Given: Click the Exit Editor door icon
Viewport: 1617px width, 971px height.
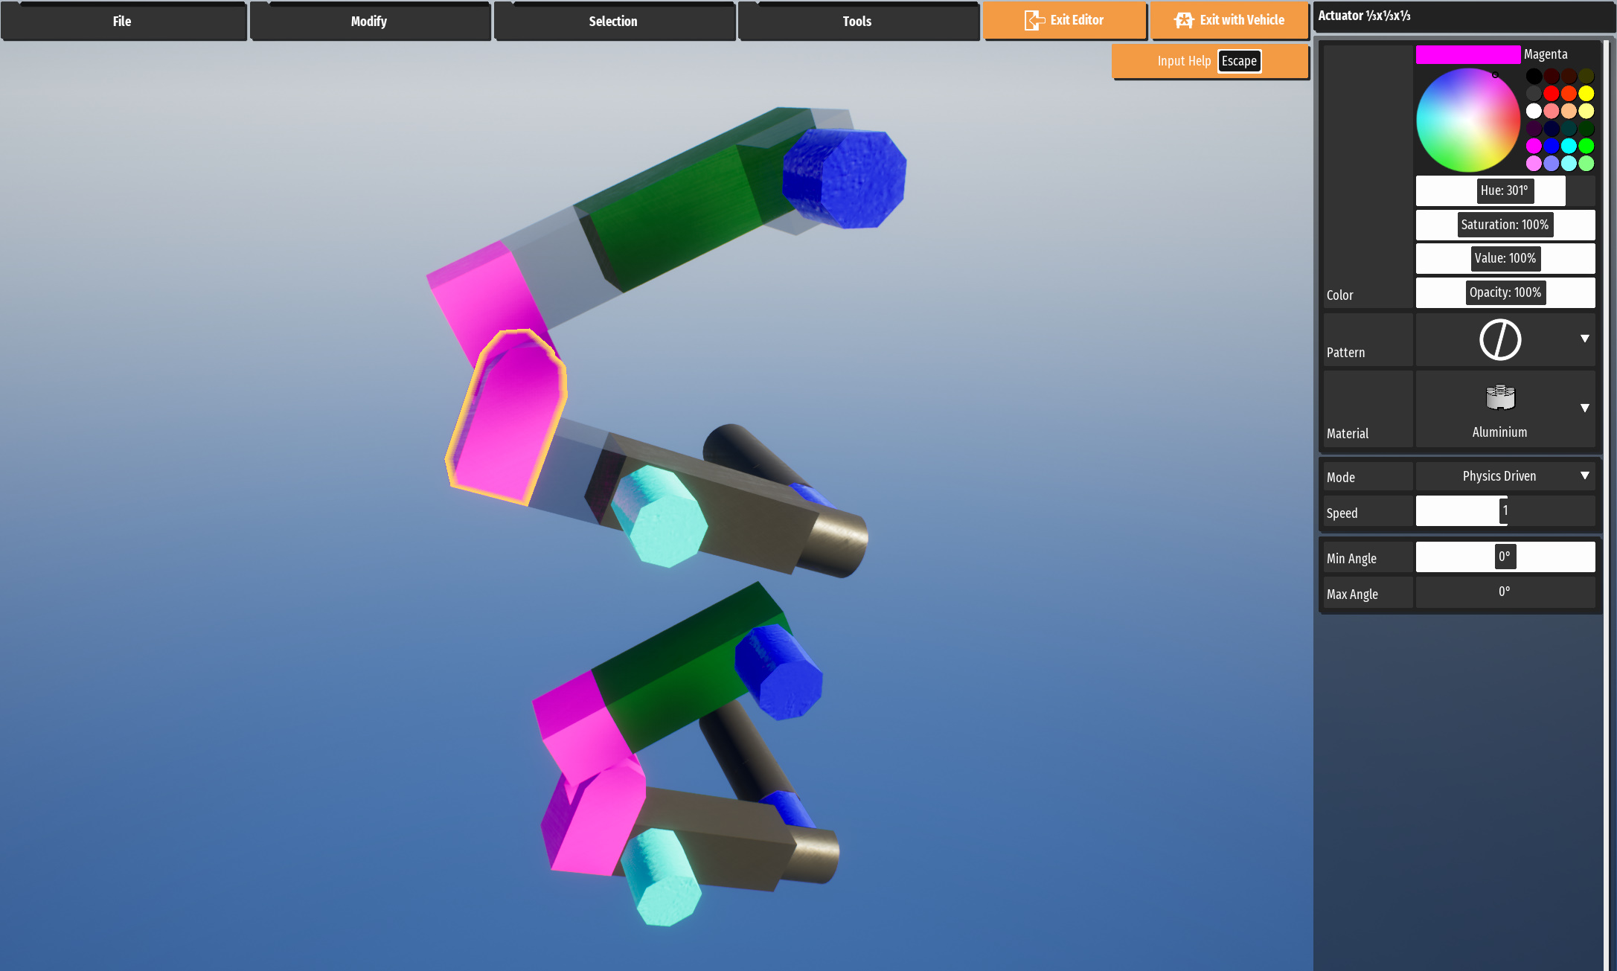Looking at the screenshot, I should tap(1034, 20).
